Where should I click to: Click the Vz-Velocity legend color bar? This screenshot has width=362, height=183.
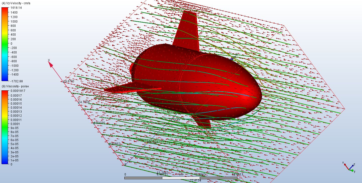(5, 44)
